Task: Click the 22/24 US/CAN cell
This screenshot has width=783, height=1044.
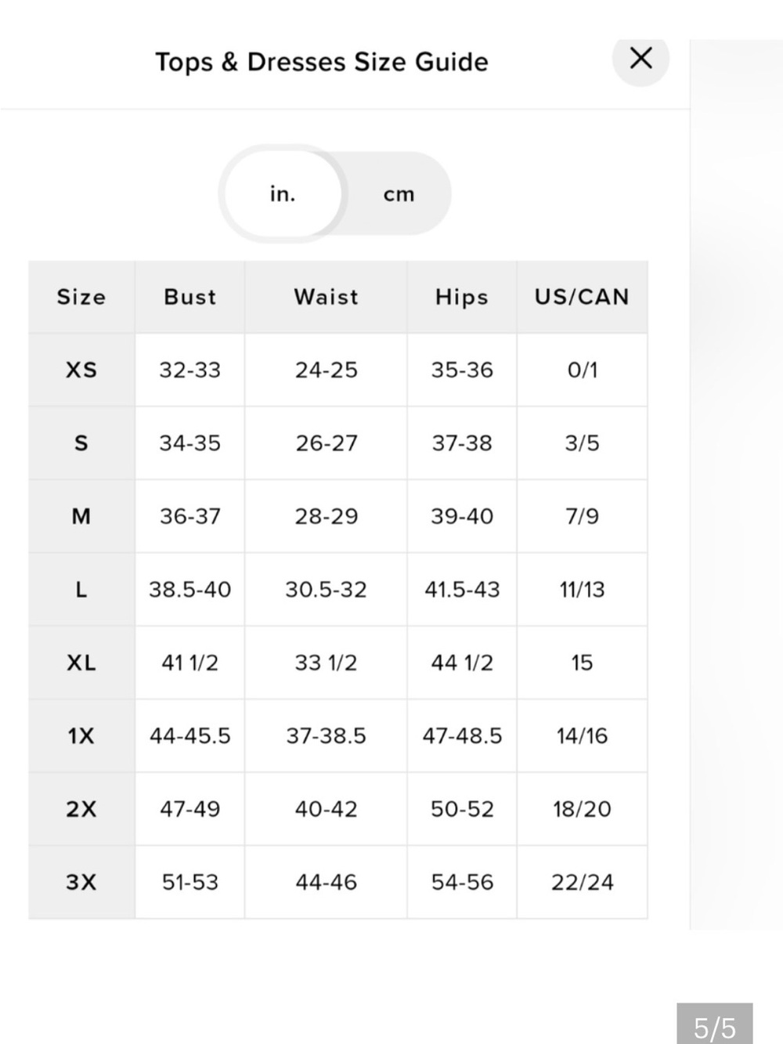Action: pos(582,883)
